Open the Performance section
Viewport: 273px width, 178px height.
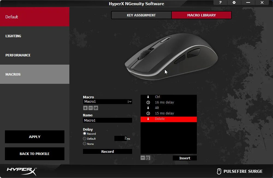[35, 55]
